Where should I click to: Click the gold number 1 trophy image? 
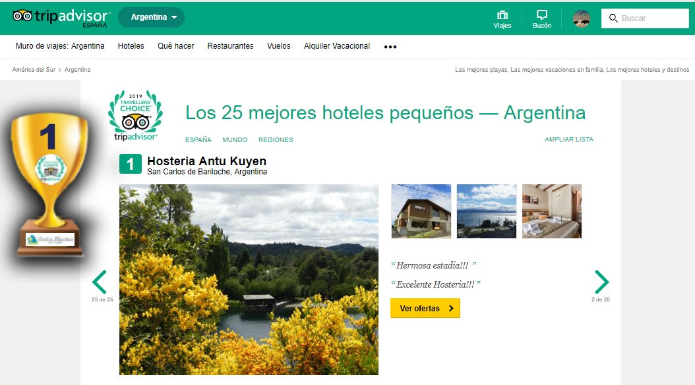coord(49,185)
